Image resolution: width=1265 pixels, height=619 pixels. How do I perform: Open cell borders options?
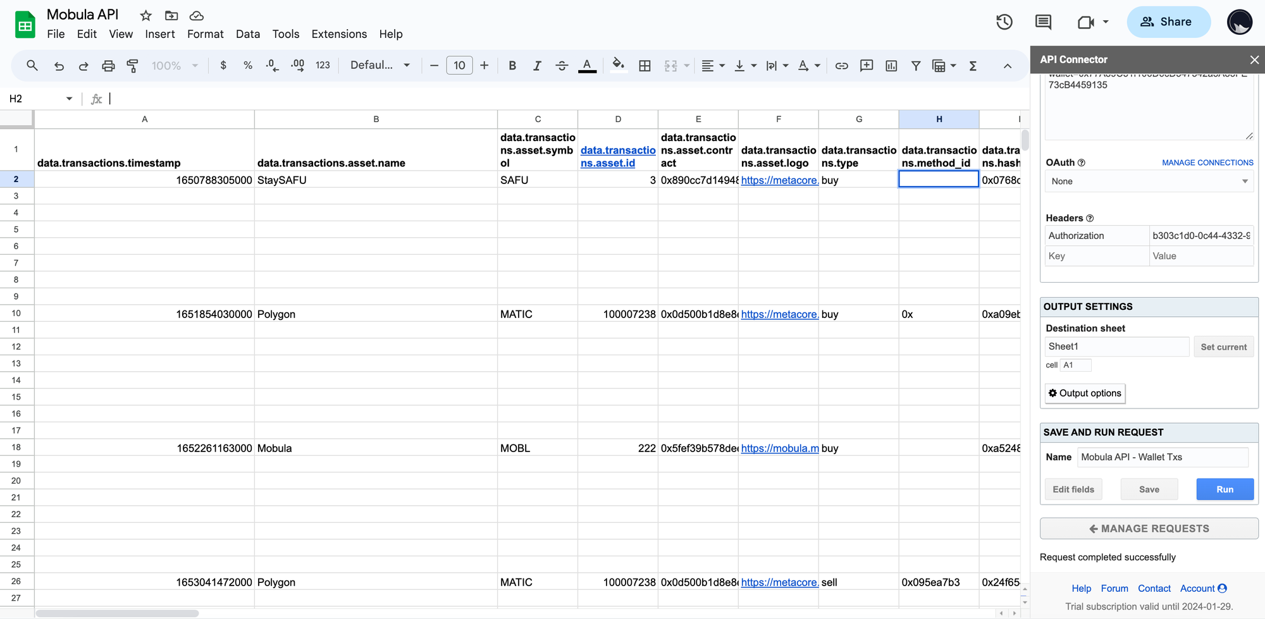coord(645,65)
